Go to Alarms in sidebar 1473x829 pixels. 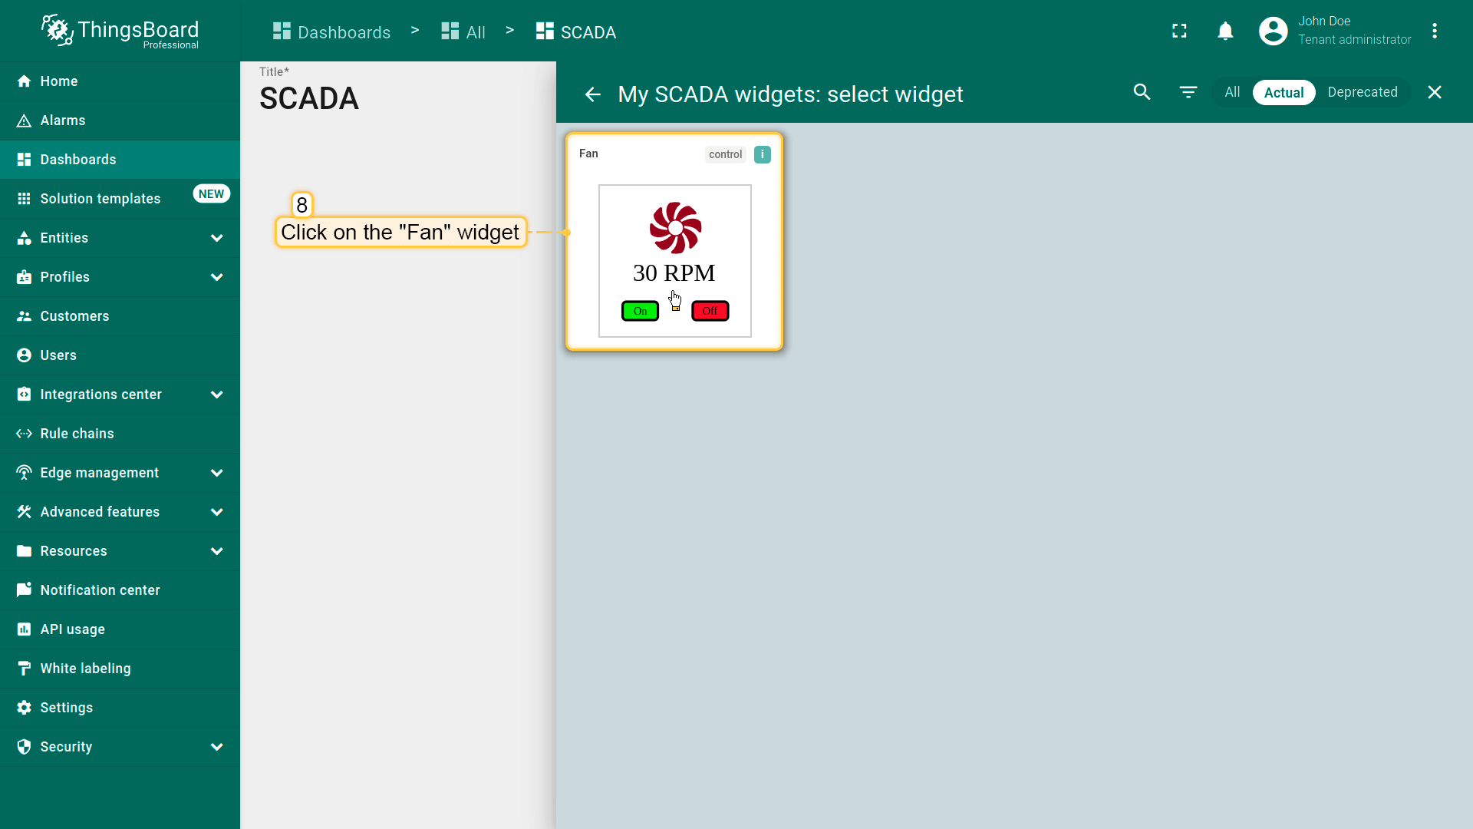(x=63, y=121)
